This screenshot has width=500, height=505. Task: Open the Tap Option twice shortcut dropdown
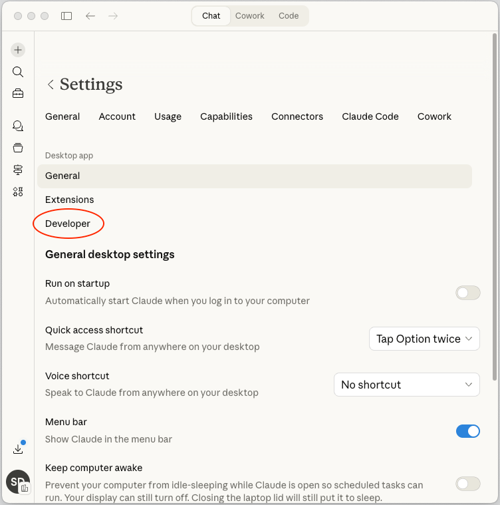[x=424, y=339]
